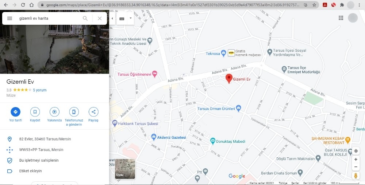Switch to Uydu satellite view thumbnail

(125, 169)
